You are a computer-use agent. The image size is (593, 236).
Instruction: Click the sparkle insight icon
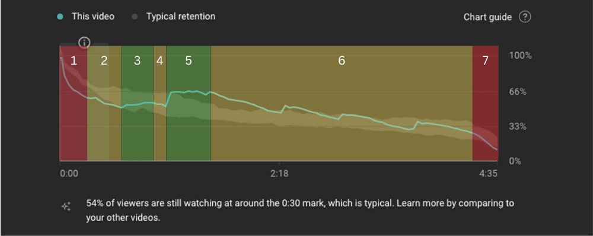pos(66,206)
